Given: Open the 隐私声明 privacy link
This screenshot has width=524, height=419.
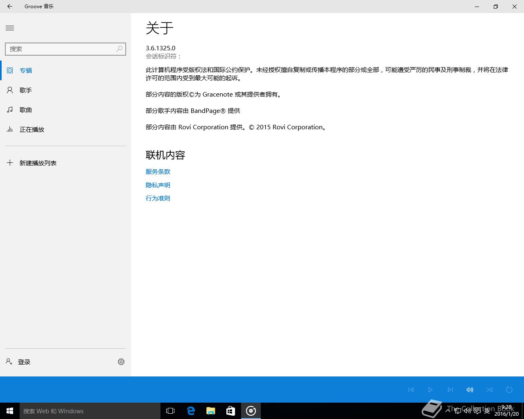Looking at the screenshot, I should pos(158,185).
